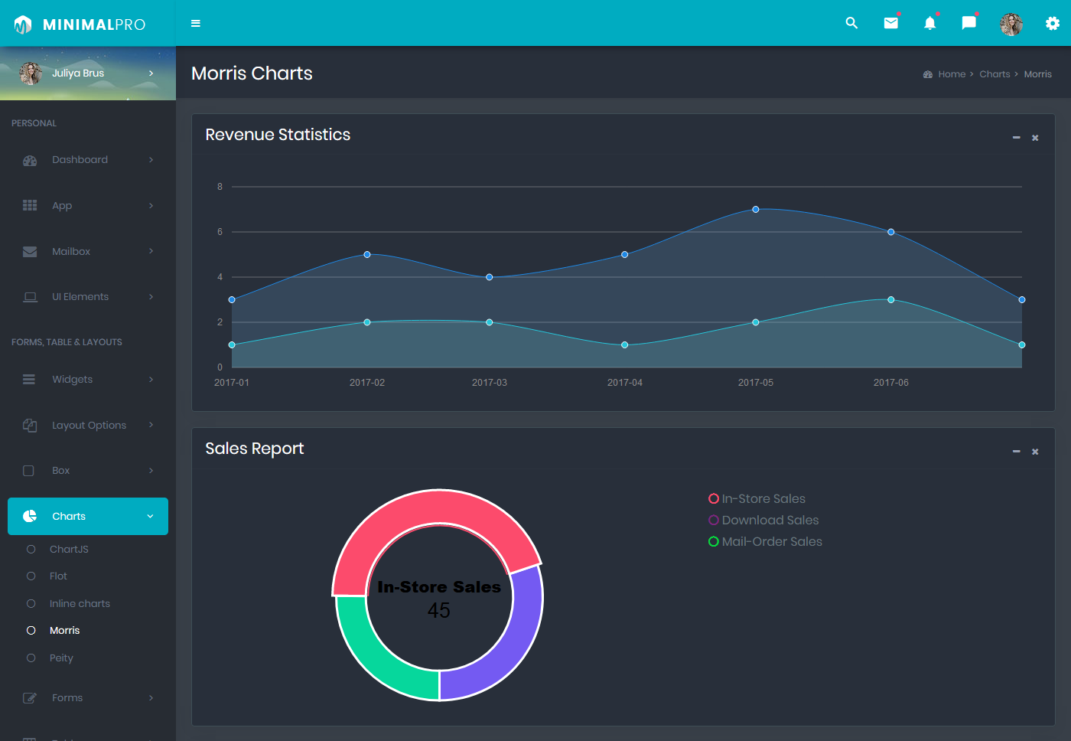The height and width of the screenshot is (741, 1071).
Task: Select Inline charts circle marker
Action: 31,603
